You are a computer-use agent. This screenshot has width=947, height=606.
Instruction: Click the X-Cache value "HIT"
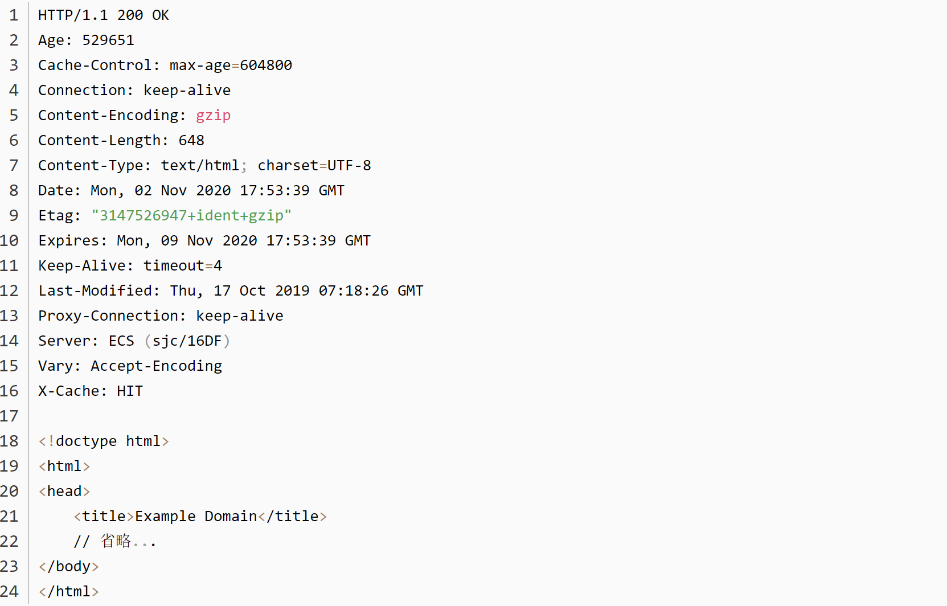pos(130,391)
